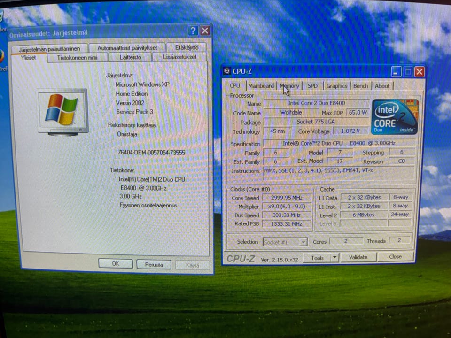
Task: Show the About tab in CPU-Z
Action: pos(382,86)
